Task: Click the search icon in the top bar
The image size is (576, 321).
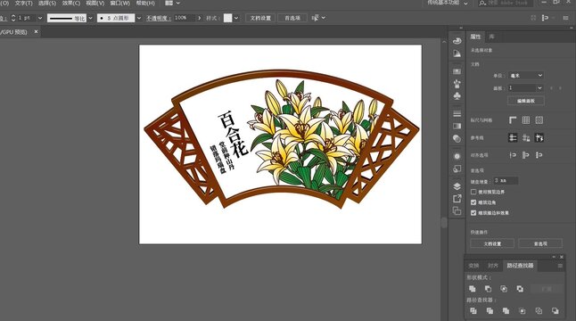Action: (x=482, y=3)
